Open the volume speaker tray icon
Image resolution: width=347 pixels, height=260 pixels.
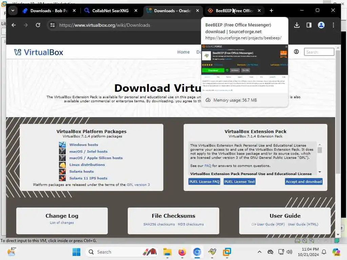[289, 252]
